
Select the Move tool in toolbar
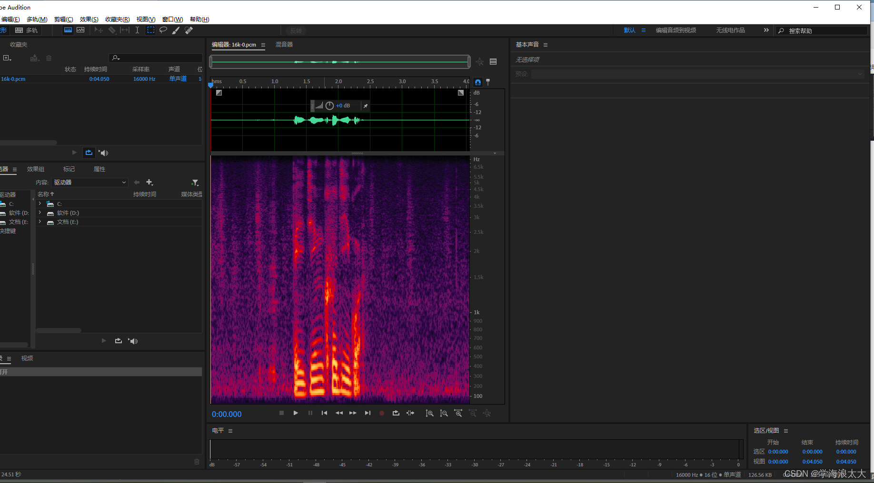click(99, 30)
